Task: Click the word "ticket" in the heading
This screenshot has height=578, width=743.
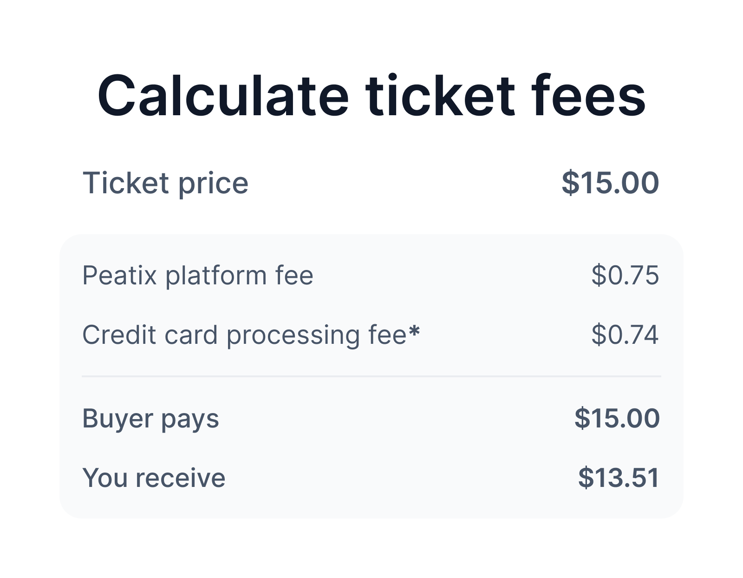Action: [x=440, y=96]
